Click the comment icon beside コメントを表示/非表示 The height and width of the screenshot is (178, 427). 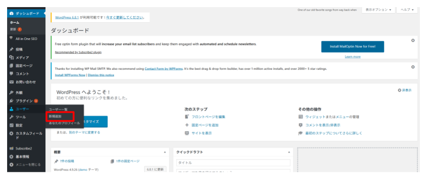click(x=301, y=125)
